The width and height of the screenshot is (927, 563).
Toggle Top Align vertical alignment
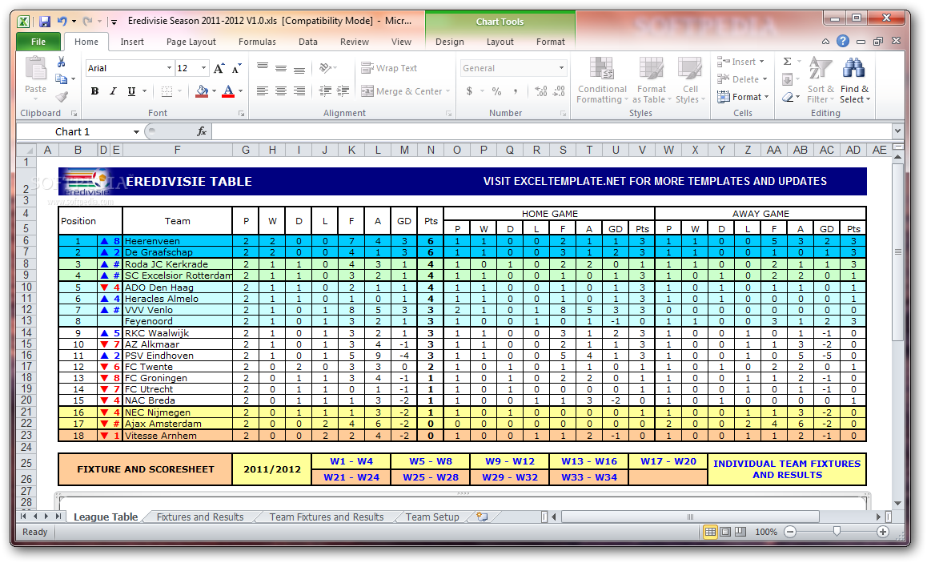click(x=263, y=68)
